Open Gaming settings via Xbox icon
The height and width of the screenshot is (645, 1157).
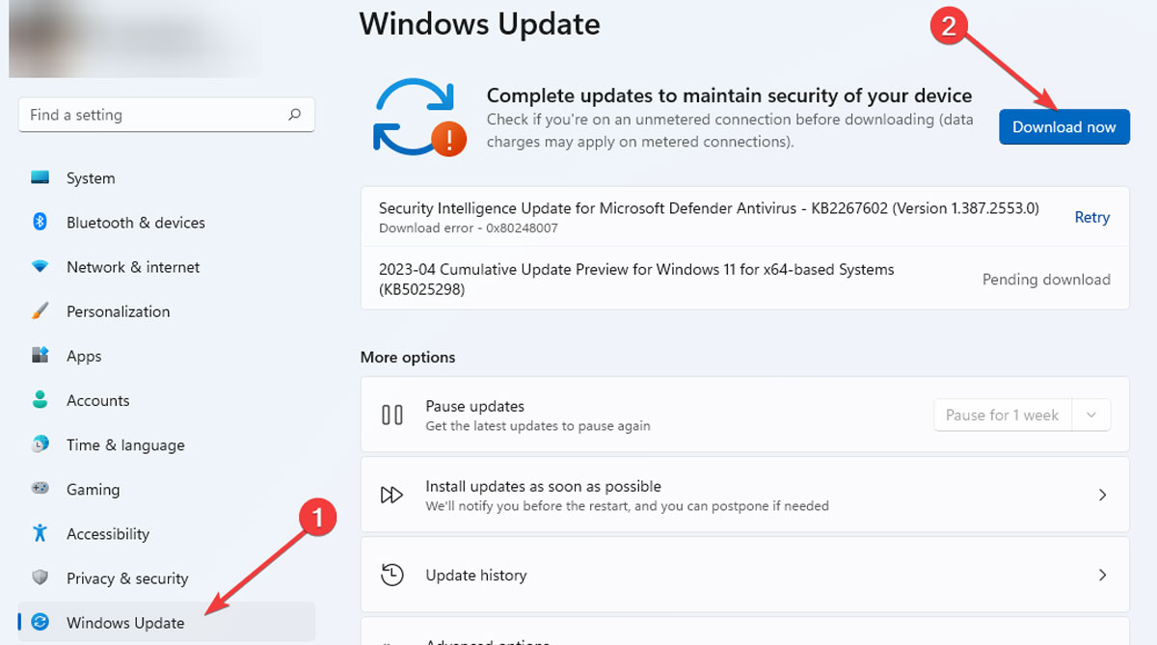pos(40,489)
